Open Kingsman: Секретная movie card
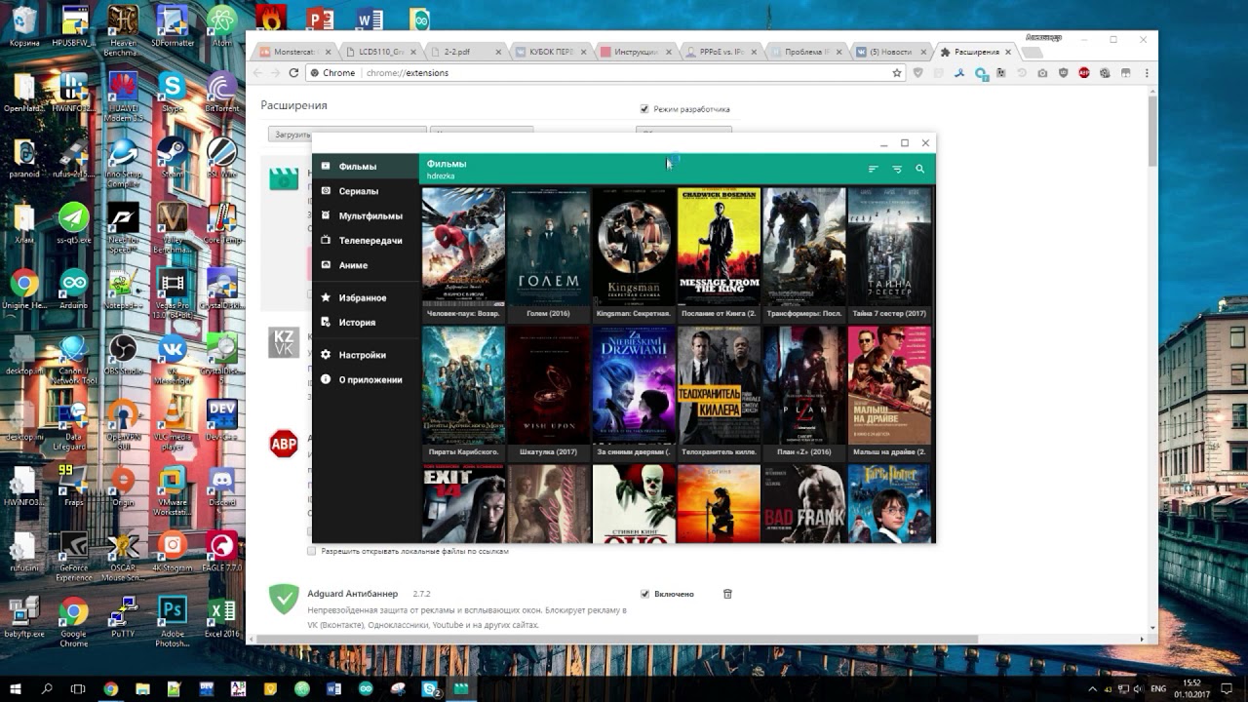Screen dimensions: 1248x702 coord(634,253)
